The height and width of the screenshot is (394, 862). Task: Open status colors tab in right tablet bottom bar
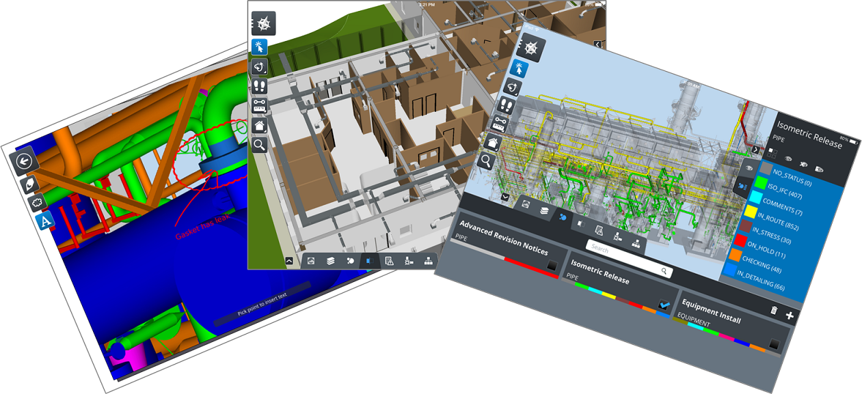tap(562, 217)
